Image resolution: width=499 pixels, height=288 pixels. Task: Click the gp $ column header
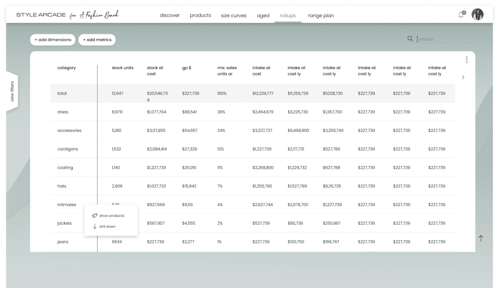pos(187,67)
